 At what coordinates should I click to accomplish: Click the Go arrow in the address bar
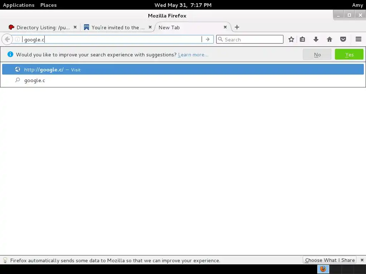(208, 39)
